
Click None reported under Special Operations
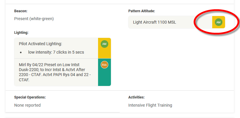(x=28, y=105)
